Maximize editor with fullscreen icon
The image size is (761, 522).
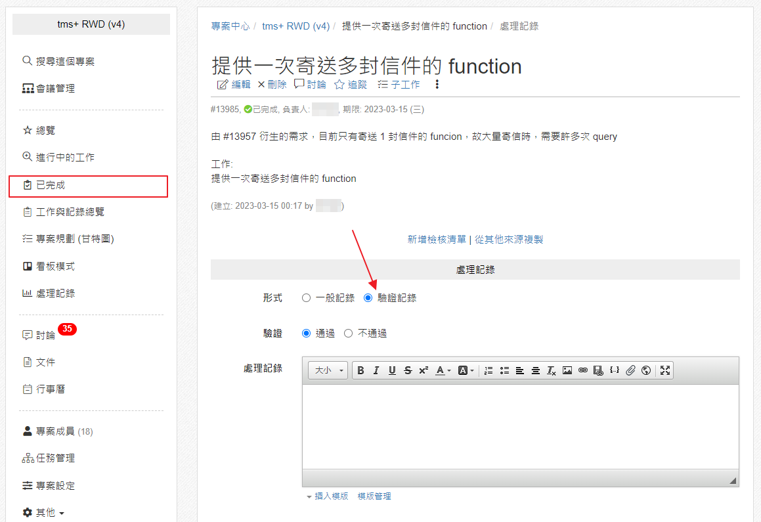pyautogui.click(x=665, y=370)
